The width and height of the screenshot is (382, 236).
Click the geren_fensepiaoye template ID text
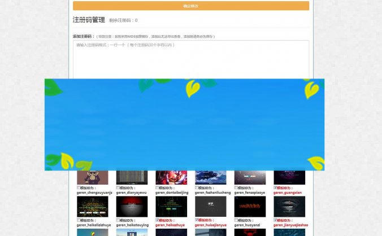[250, 193]
